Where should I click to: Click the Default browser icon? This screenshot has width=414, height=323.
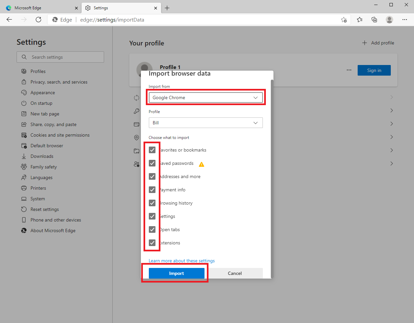[x=24, y=146]
